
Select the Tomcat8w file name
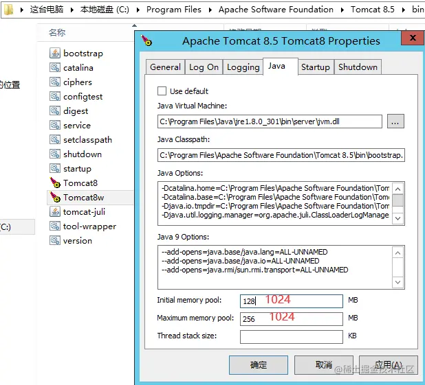[x=83, y=197]
